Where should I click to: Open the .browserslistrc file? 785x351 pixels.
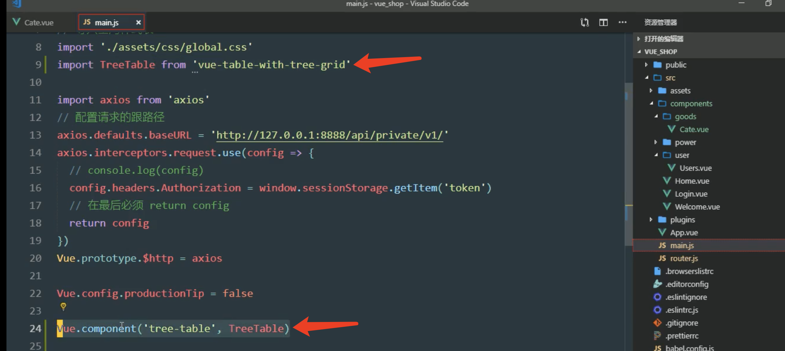pyautogui.click(x=689, y=271)
